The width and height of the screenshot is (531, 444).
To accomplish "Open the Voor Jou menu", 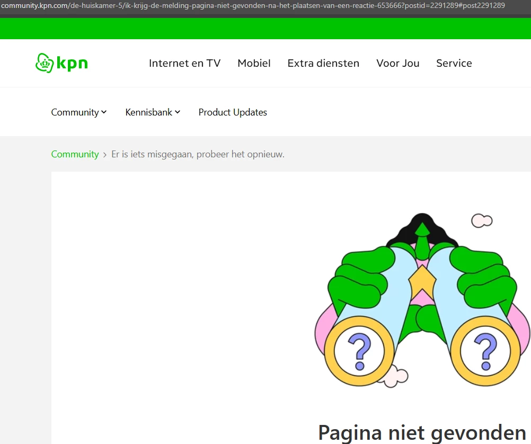I will pyautogui.click(x=397, y=64).
